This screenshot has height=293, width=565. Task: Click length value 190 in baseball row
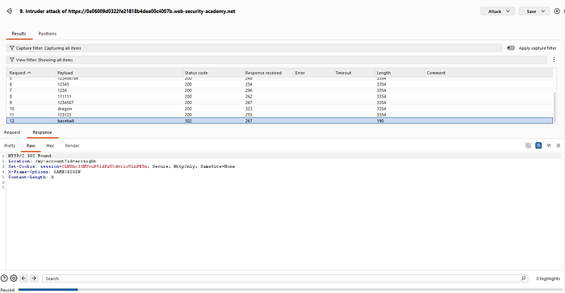(x=380, y=121)
